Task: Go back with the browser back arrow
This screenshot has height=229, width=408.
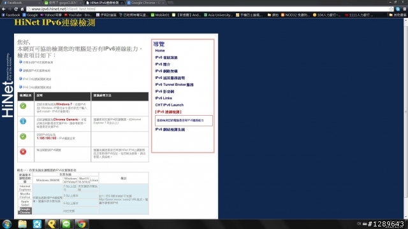Action: (x=3, y=9)
